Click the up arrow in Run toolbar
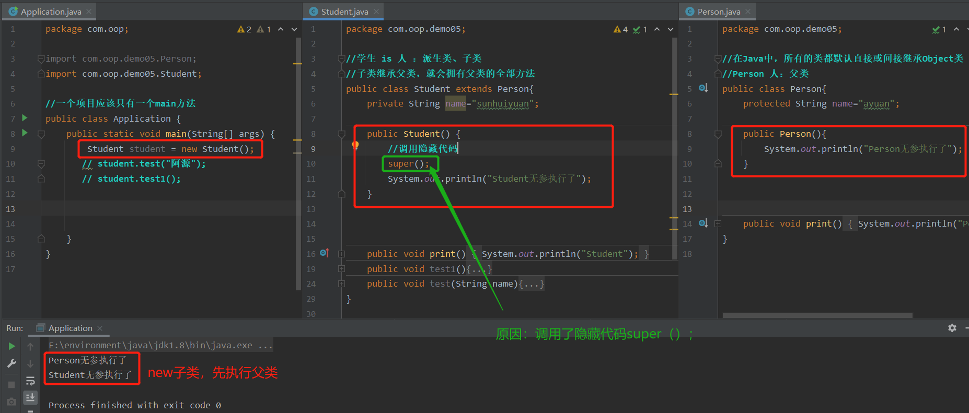Screen dimensions: 969x413 (x=30, y=346)
